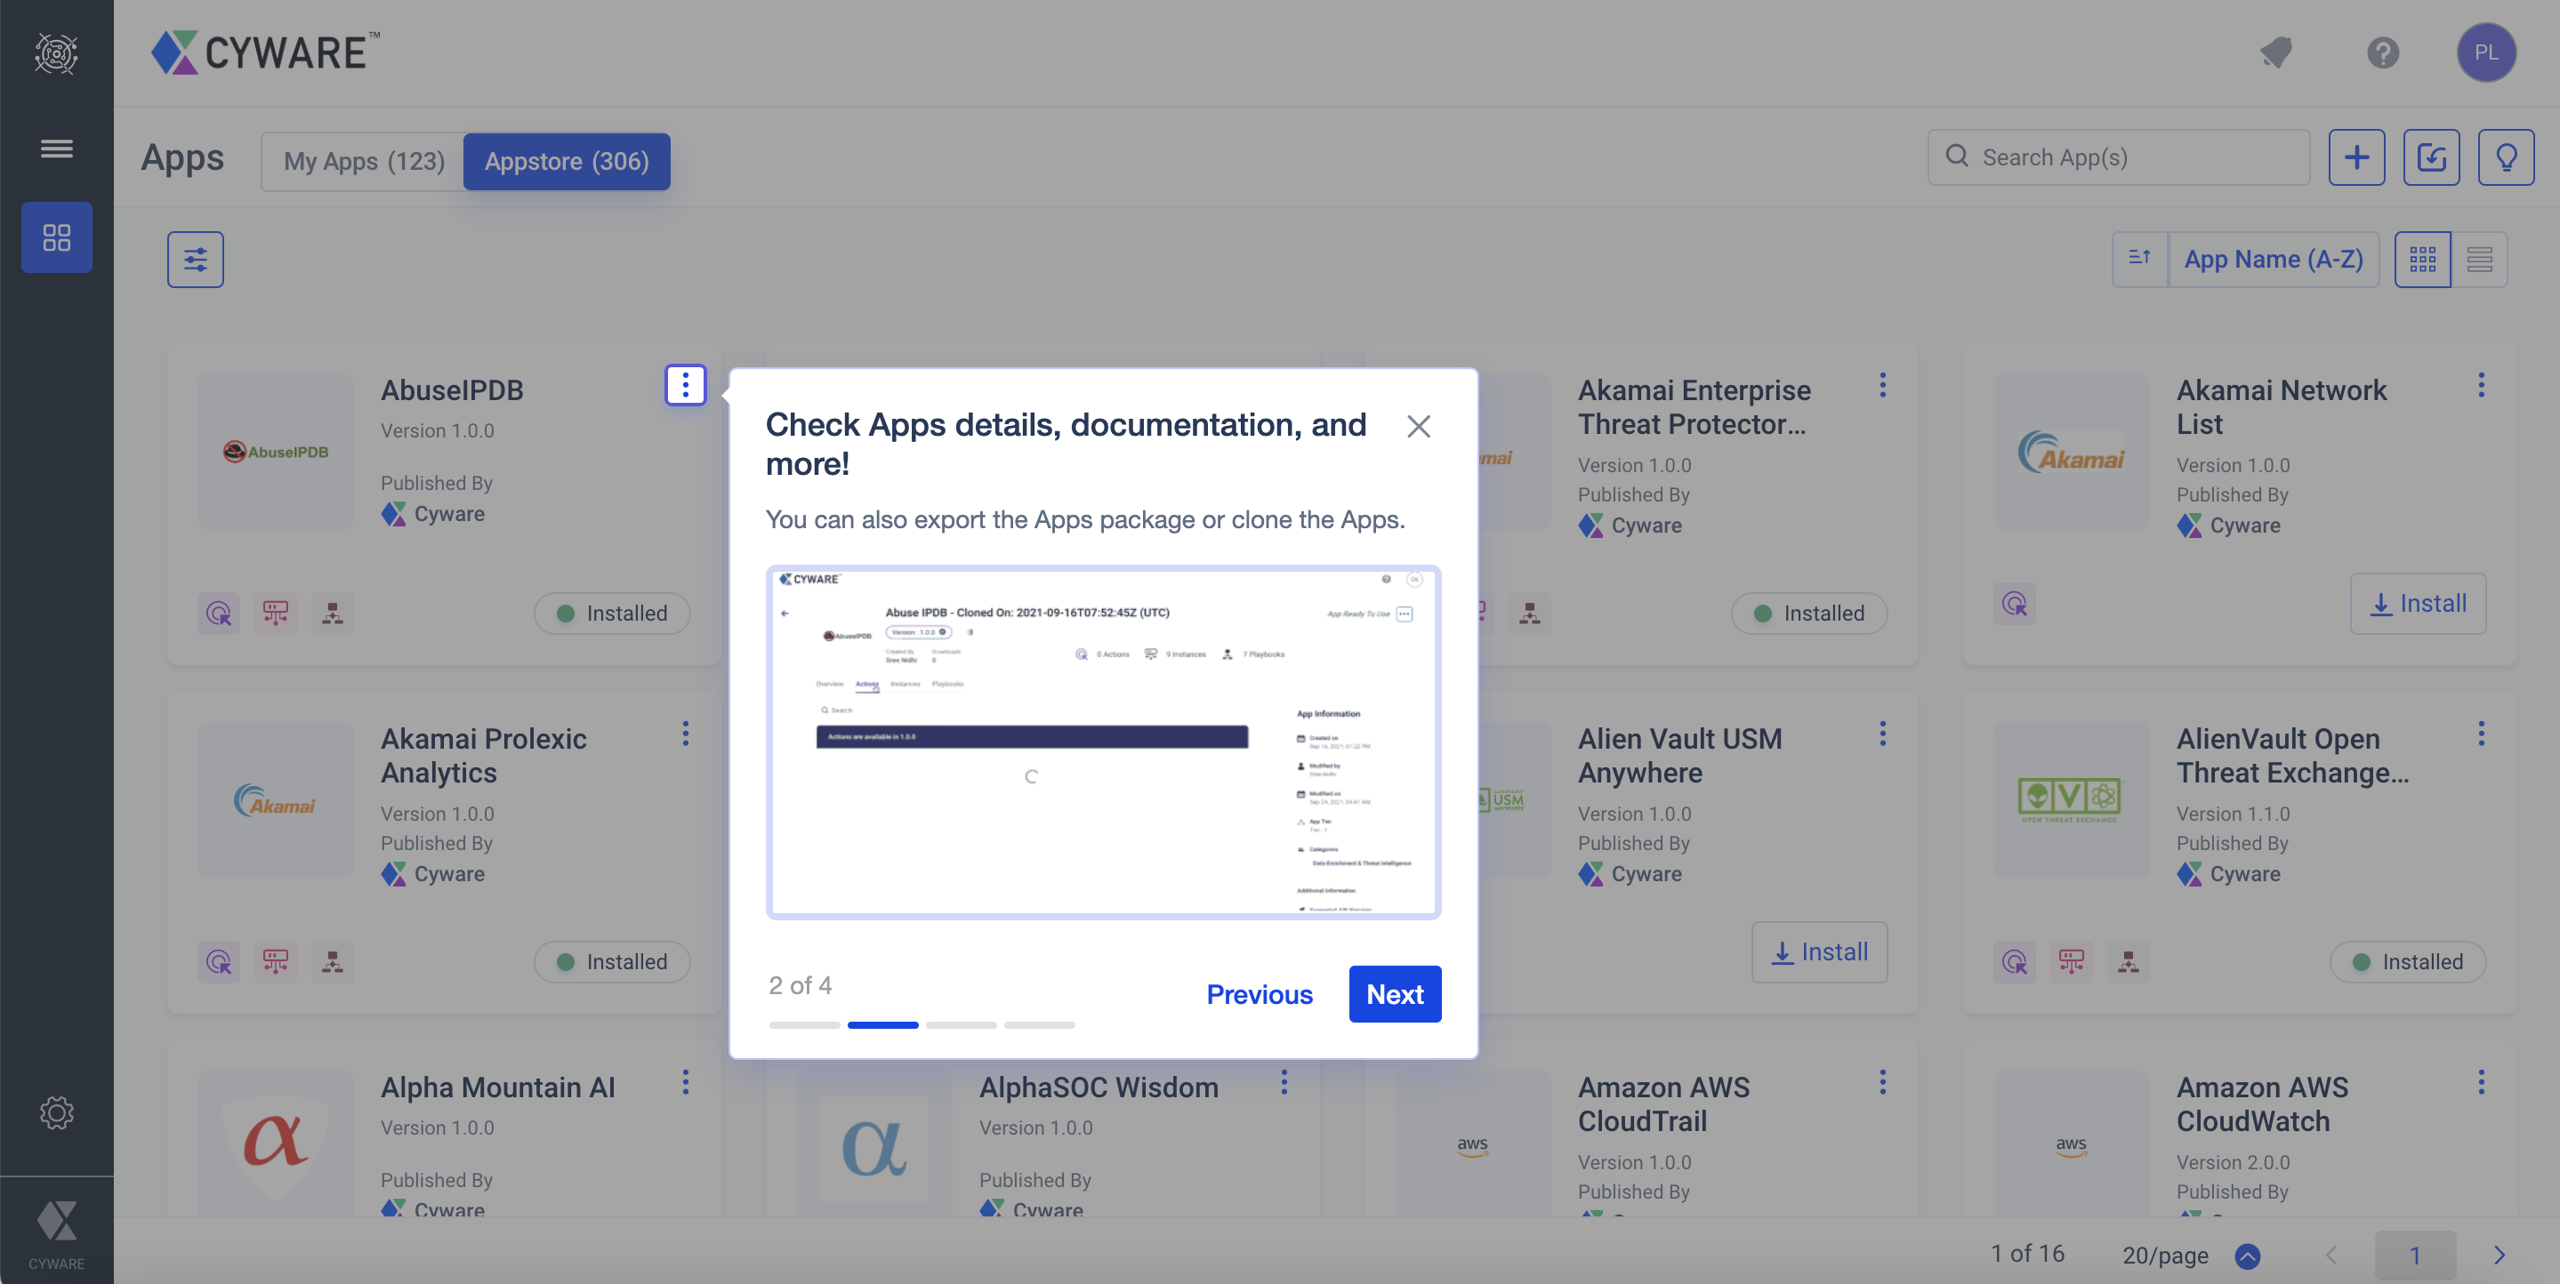Open the help question mark icon

(2382, 52)
